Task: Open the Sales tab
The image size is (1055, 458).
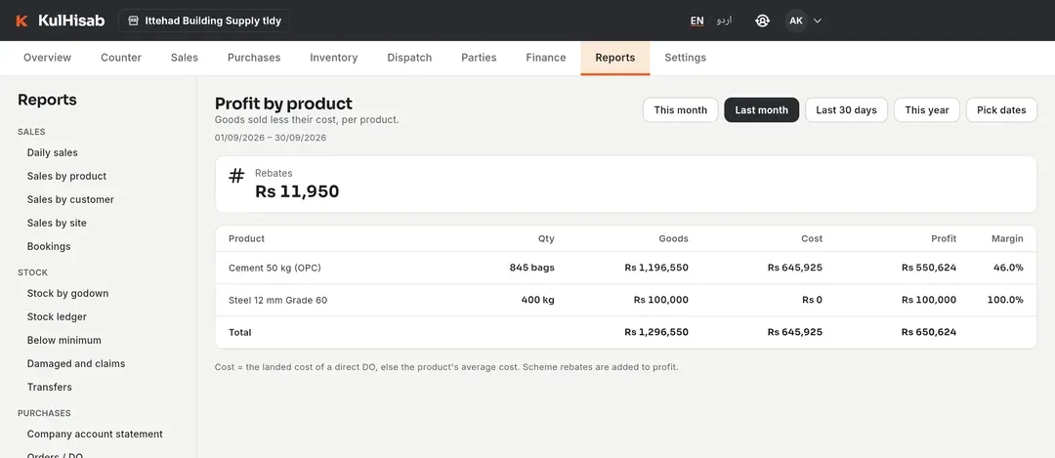Action: tap(185, 58)
